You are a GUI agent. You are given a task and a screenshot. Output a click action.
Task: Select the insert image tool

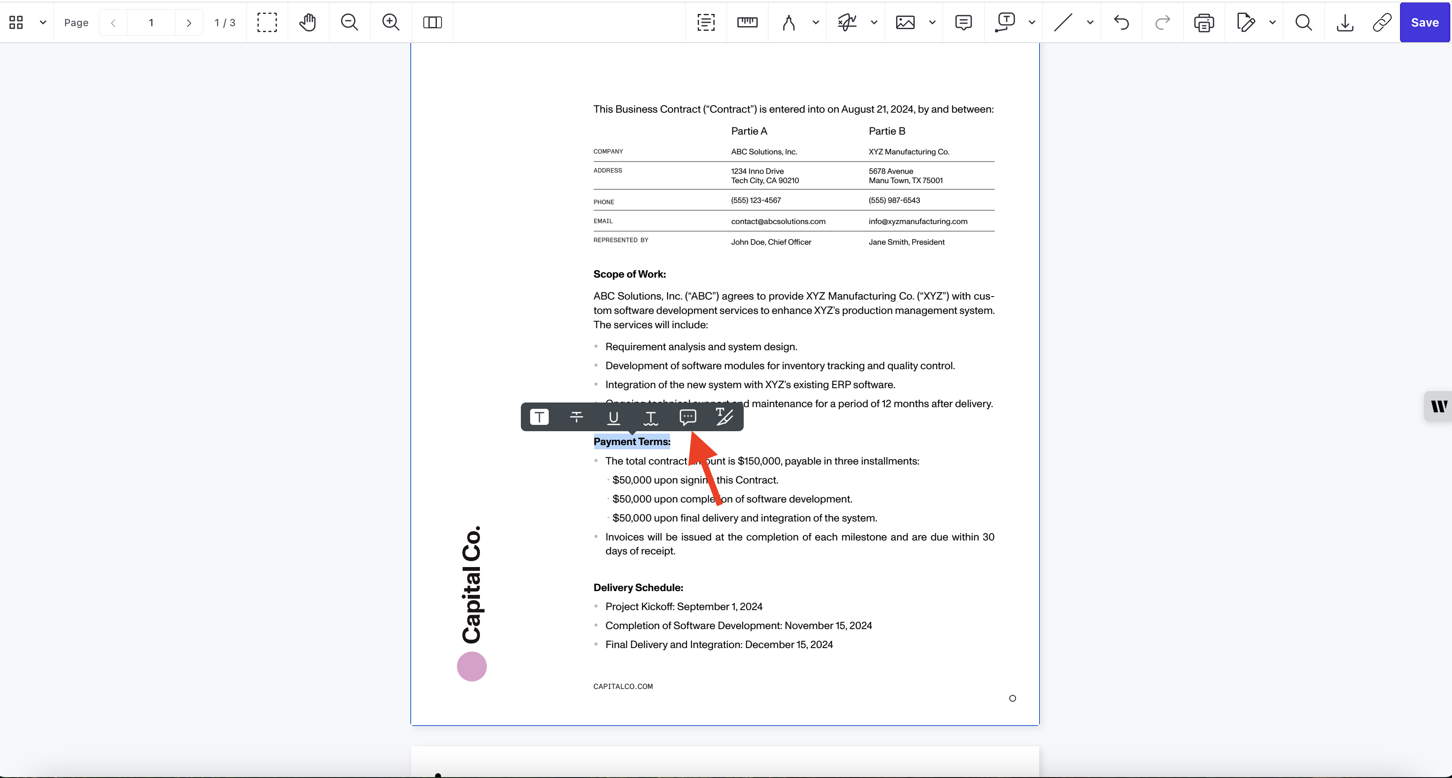pyautogui.click(x=905, y=22)
